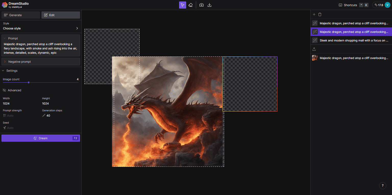Image resolution: width=392 pixels, height=195 pixels.
Task: Switch to the Generate tab
Action: click(20, 15)
